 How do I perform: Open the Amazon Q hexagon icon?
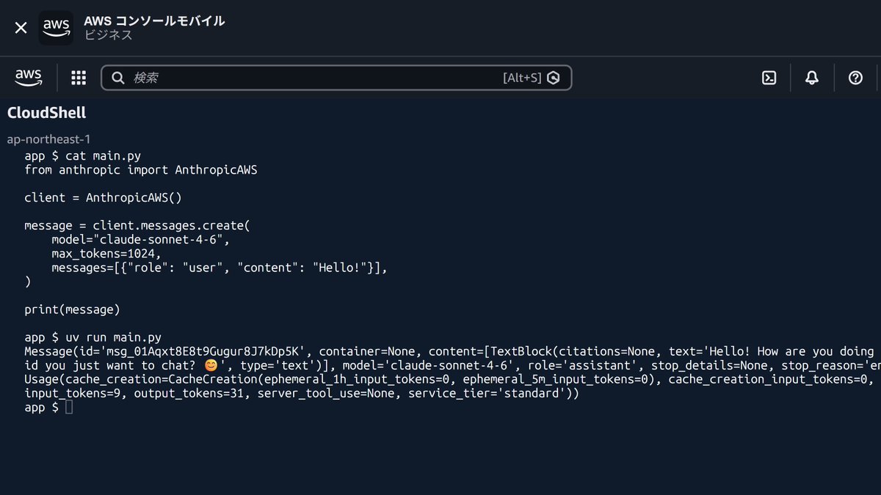tap(554, 78)
